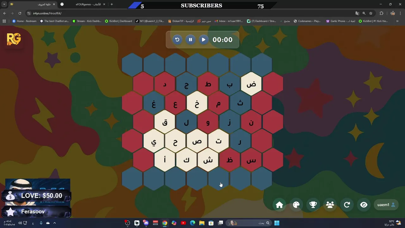Image resolution: width=405 pixels, height=228 pixels.
Task: Pause the game timer
Action: pyautogui.click(x=190, y=40)
